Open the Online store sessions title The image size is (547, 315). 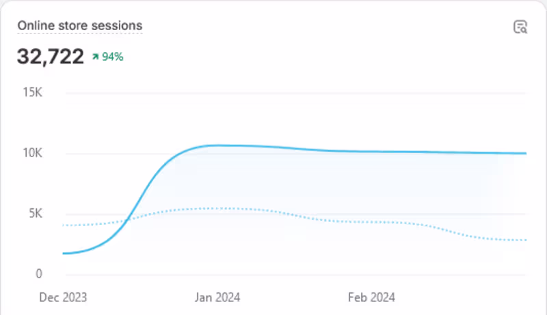click(80, 26)
